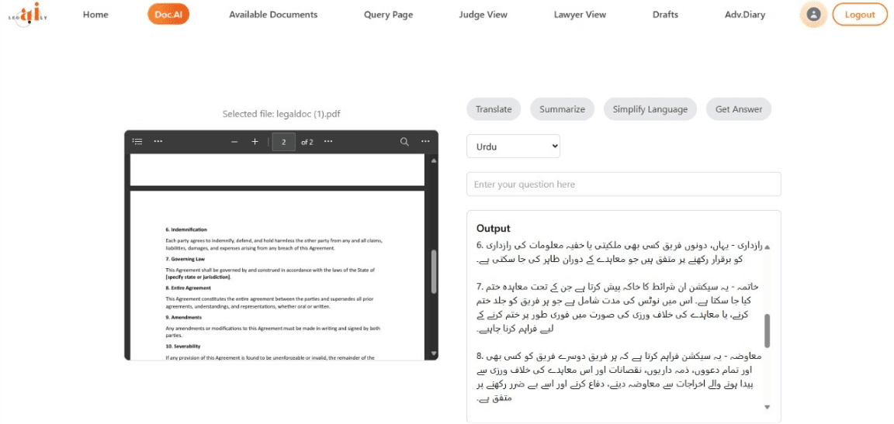Open the PDF table of contents sidebar
This screenshot has height=424, width=894.
point(137,142)
